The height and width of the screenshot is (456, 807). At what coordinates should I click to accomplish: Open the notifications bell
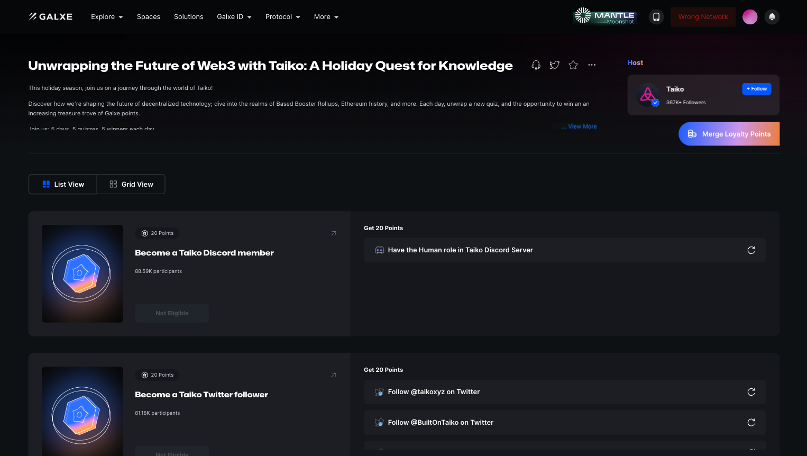772,17
